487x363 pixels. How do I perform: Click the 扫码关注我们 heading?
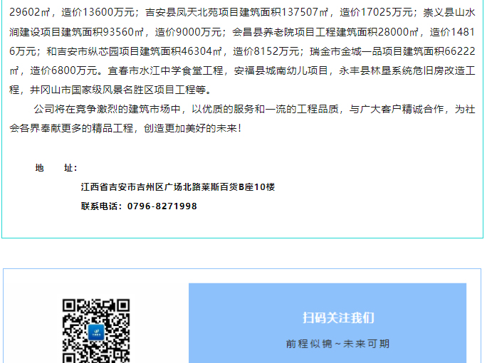pos(338,317)
